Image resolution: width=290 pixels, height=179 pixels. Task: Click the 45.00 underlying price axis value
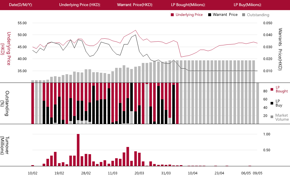tap(22, 47)
